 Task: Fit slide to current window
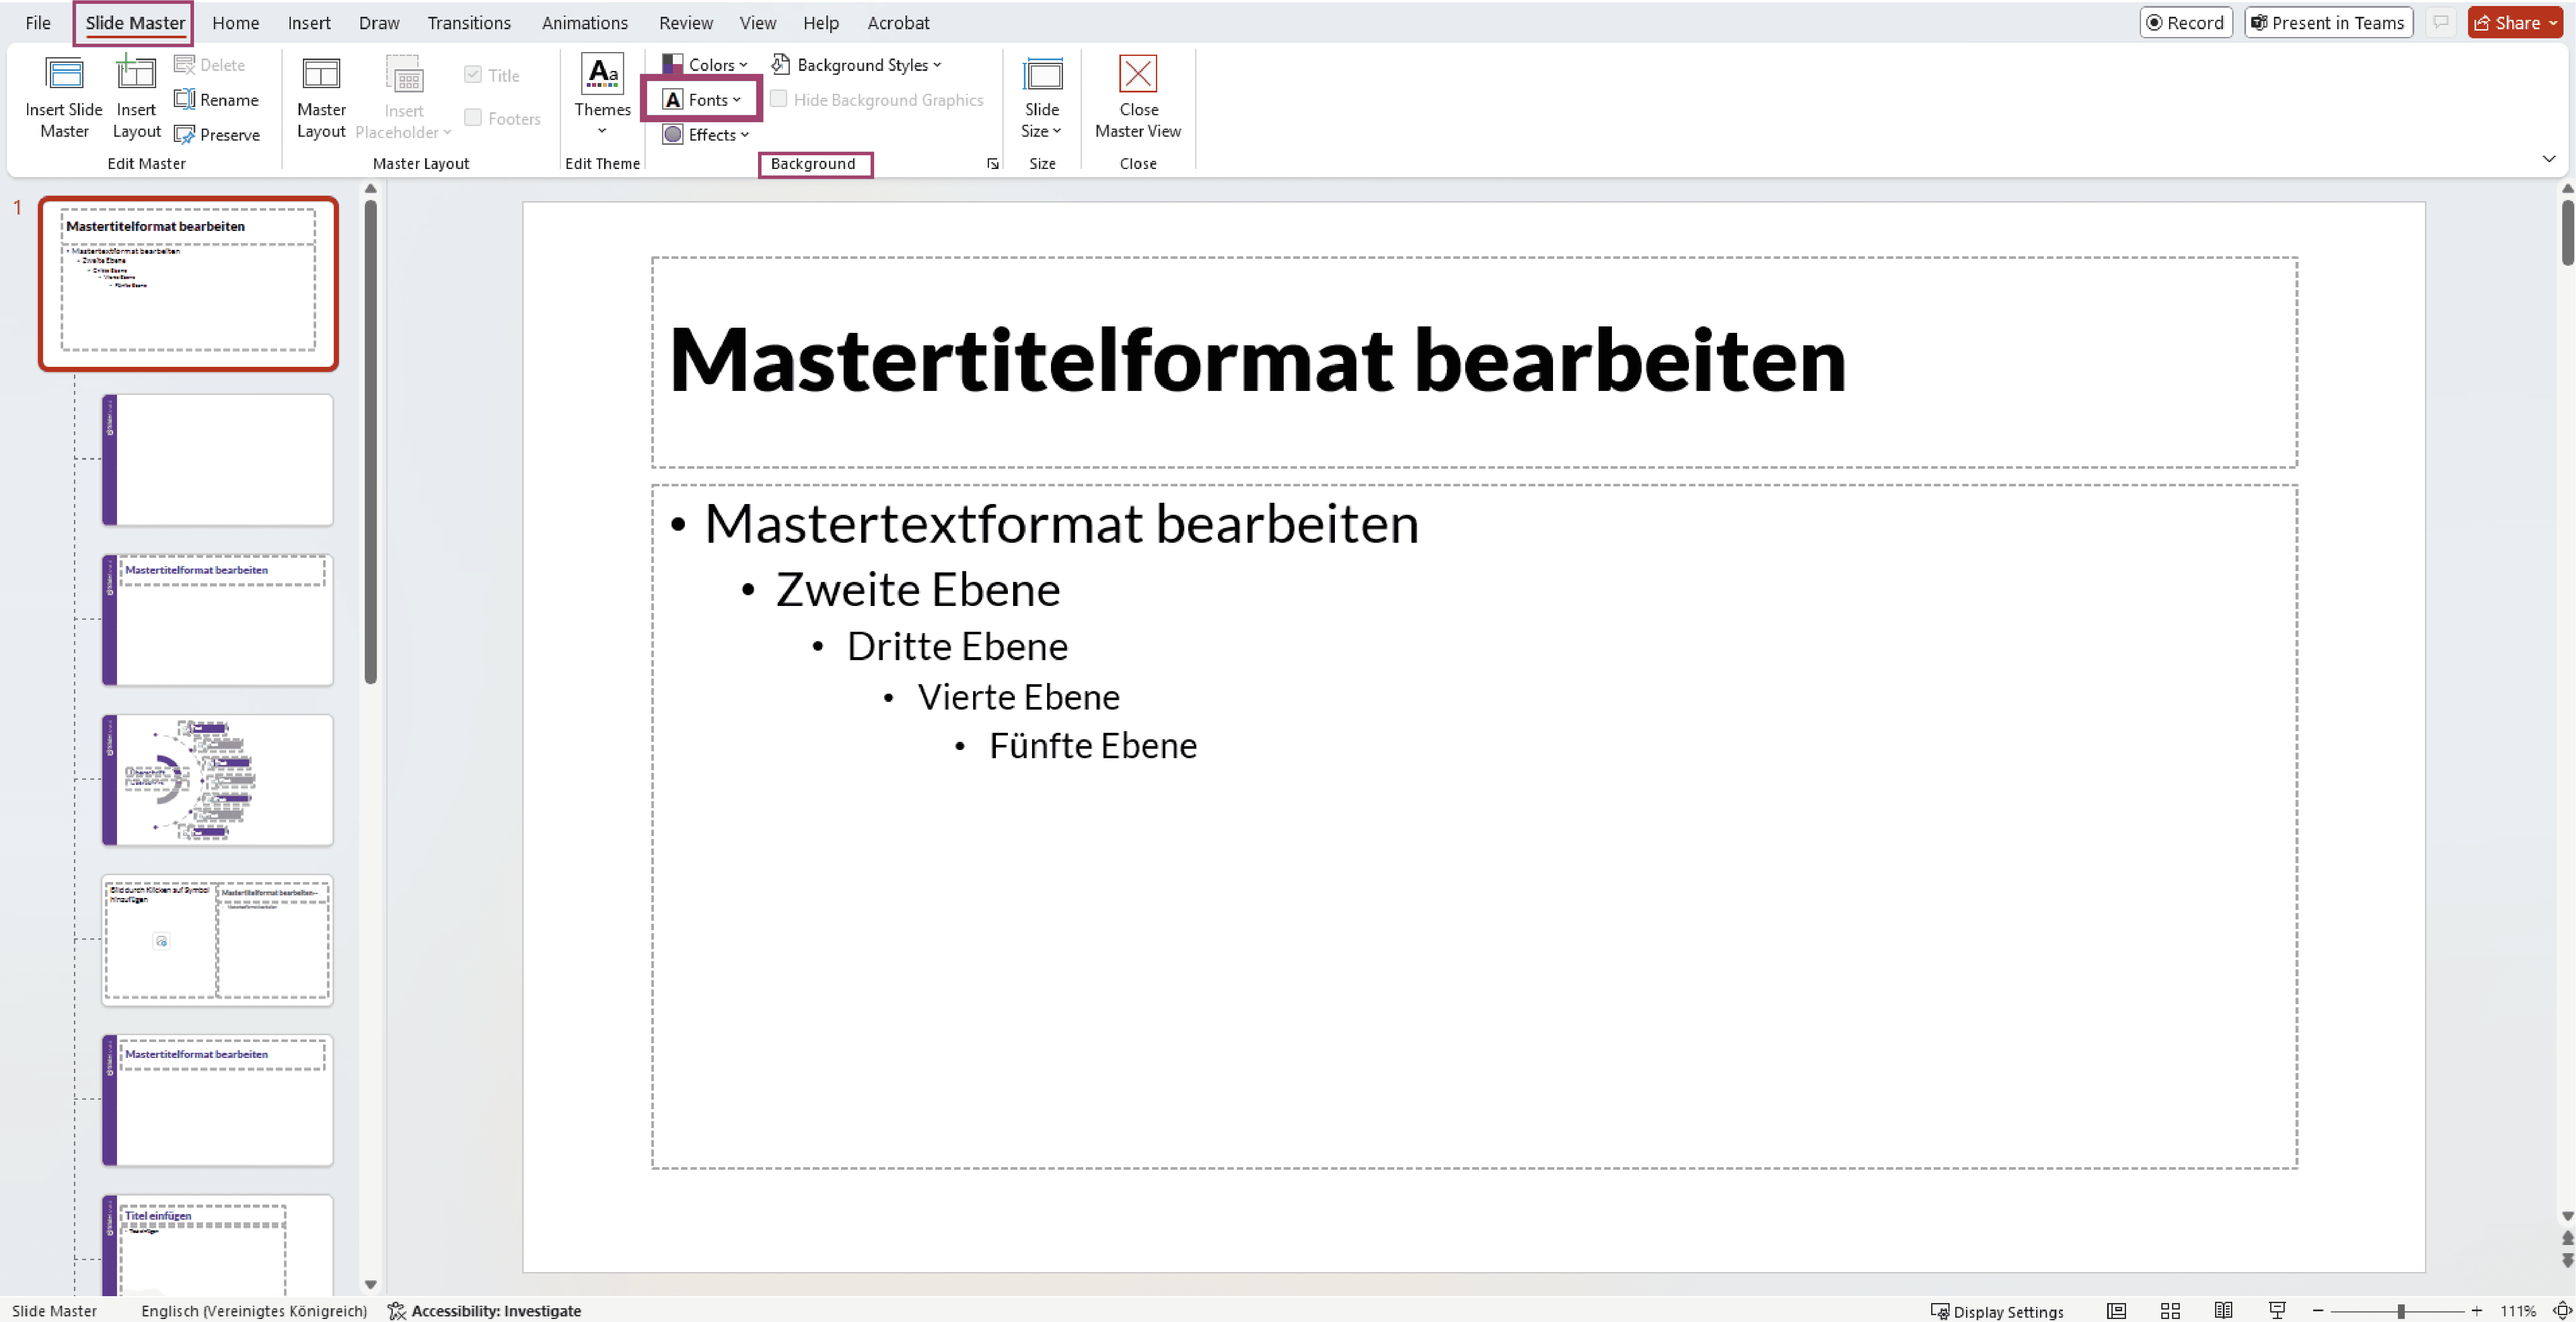click(x=2561, y=1310)
